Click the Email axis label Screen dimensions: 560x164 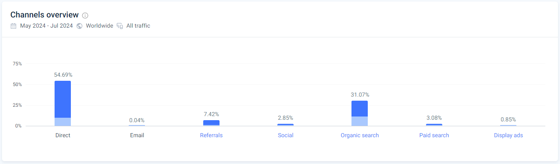137,135
